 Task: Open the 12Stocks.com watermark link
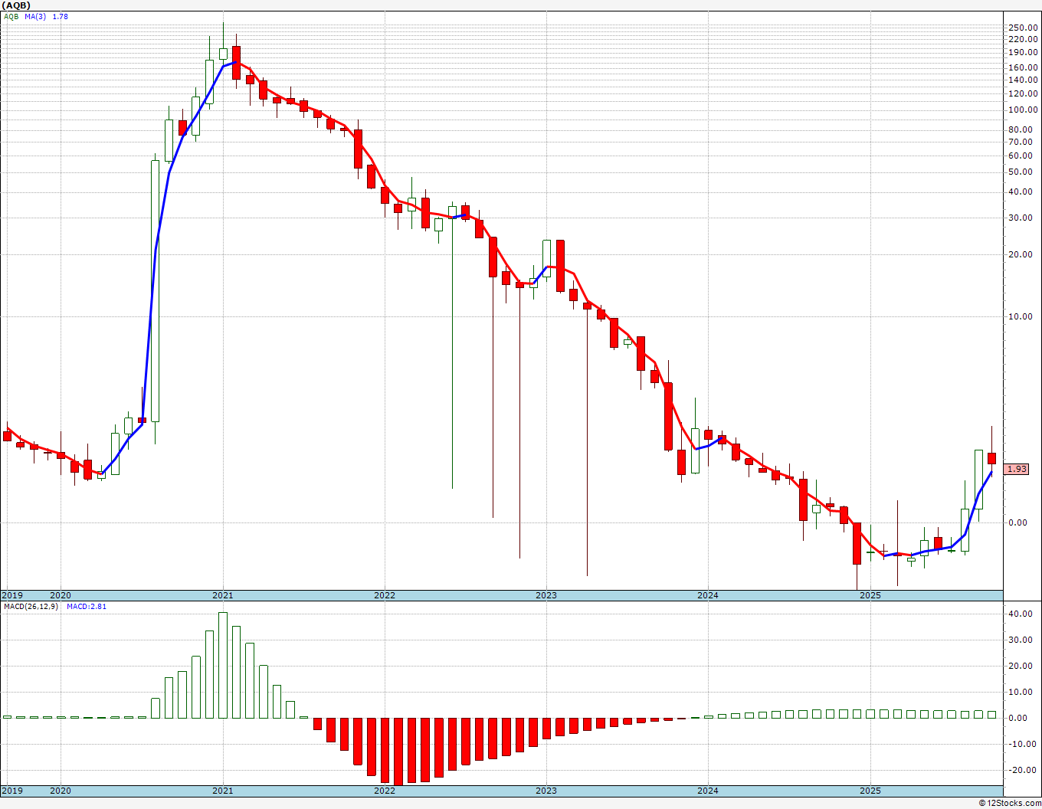coord(1009,803)
